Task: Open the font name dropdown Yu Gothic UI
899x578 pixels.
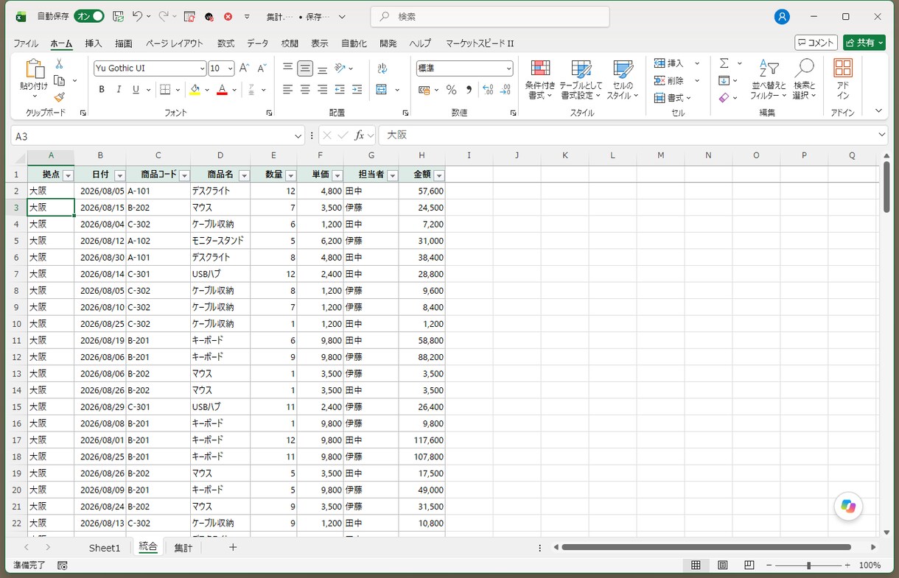Action: click(203, 68)
